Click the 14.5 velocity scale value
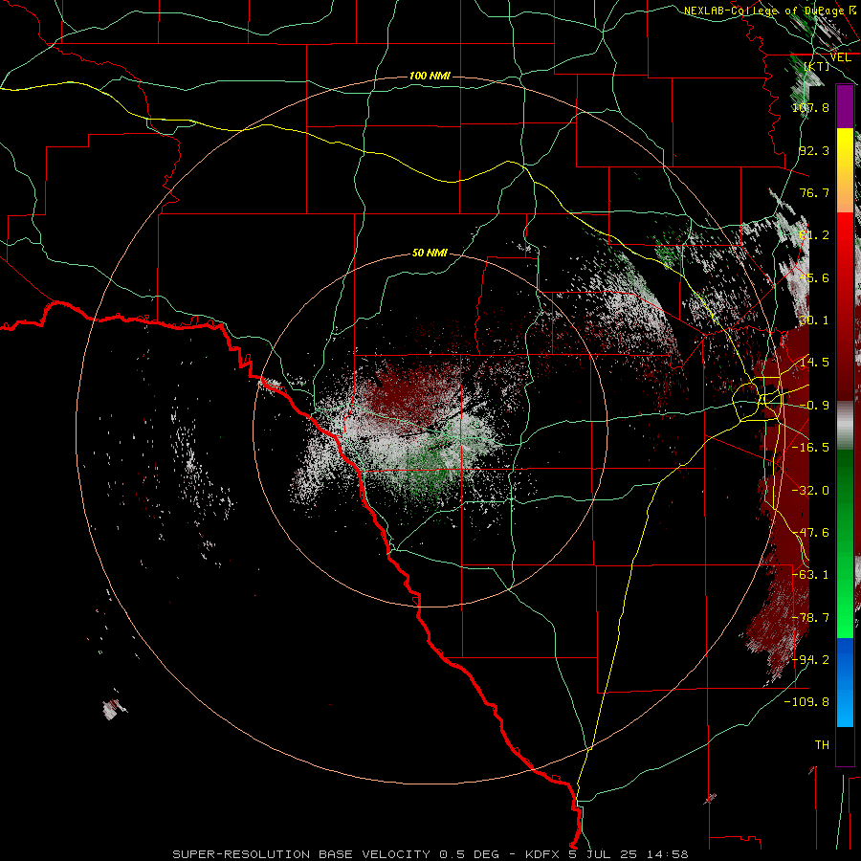 tap(814, 363)
